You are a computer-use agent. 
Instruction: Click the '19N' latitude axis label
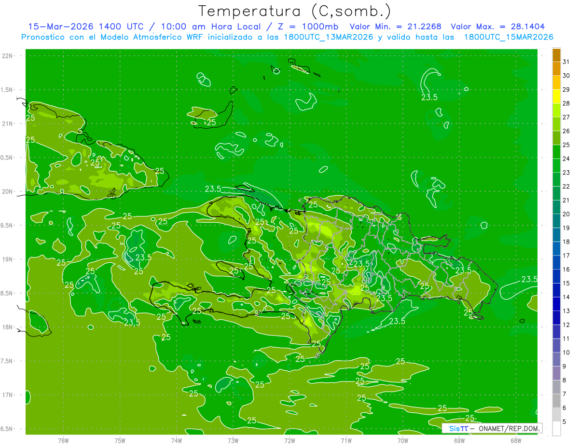(7, 259)
